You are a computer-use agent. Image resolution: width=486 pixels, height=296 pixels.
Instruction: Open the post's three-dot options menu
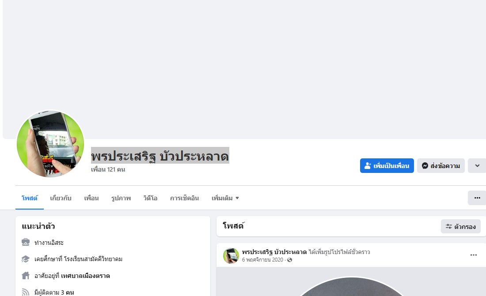[x=473, y=255]
